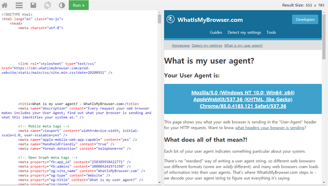Open the WhatIsMyBrowser.com site title
Image resolution: width=328 pixels, height=186 pixels.
point(210,20)
